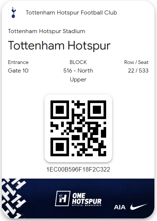The width and height of the screenshot is (157, 221).
Task: Click the One Hotspur membership logo
Action: coord(78,199)
